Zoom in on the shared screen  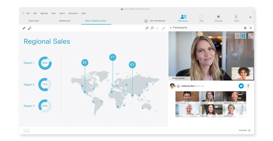pyautogui.click(x=147, y=28)
